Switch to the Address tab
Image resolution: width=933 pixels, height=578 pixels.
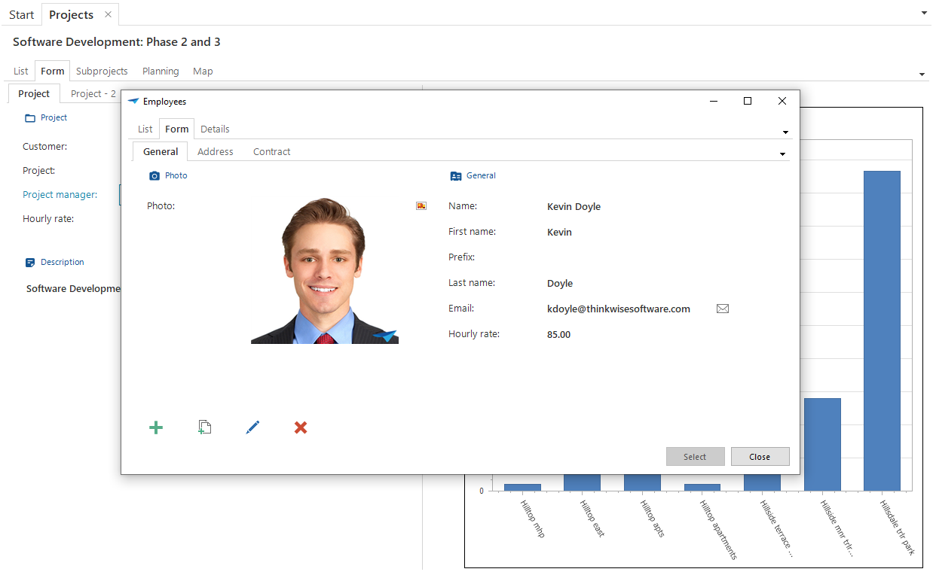coord(215,151)
